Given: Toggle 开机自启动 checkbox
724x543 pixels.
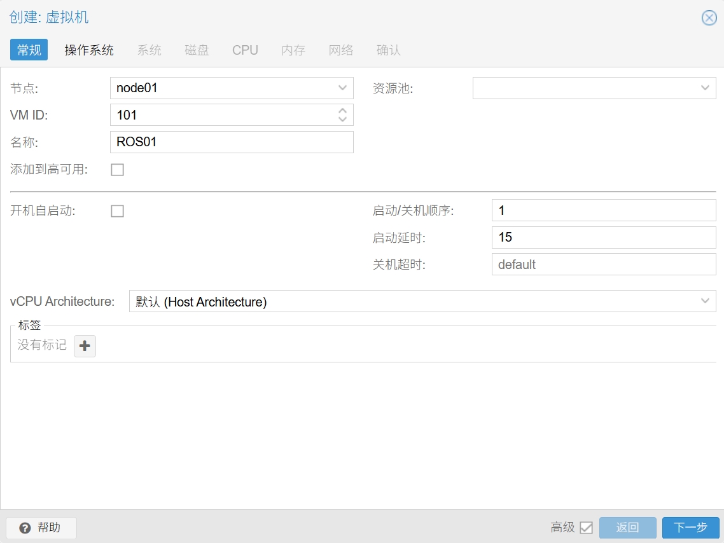Looking at the screenshot, I should coord(117,211).
